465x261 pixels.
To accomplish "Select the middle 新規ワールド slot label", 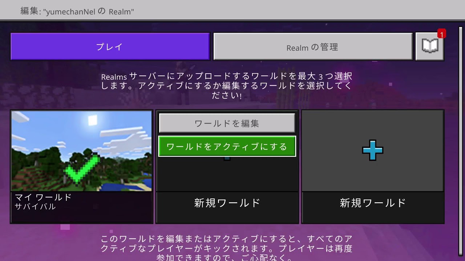I will pos(227,203).
